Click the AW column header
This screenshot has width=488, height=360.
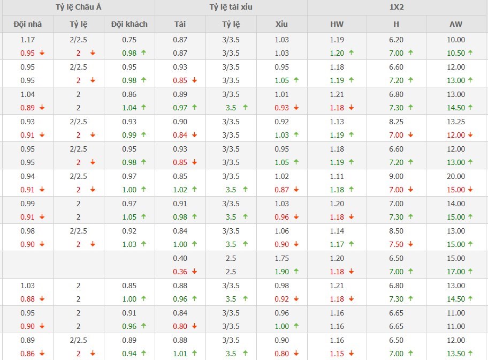(x=456, y=24)
